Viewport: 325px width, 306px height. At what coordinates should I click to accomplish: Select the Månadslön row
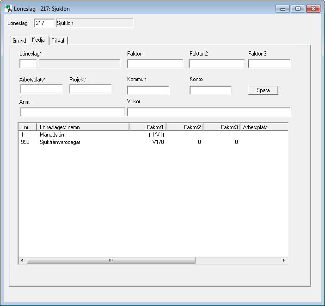point(153,135)
